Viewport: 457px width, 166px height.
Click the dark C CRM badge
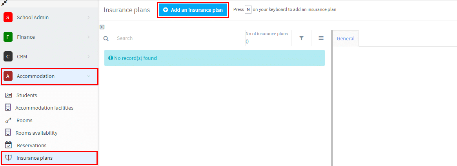click(8, 56)
